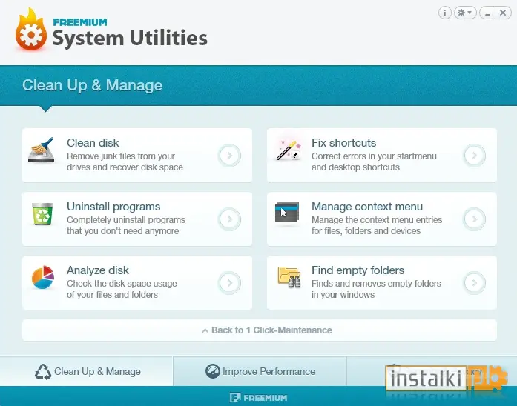Click the Manage context menu icon
517x406 pixels.
287,212
